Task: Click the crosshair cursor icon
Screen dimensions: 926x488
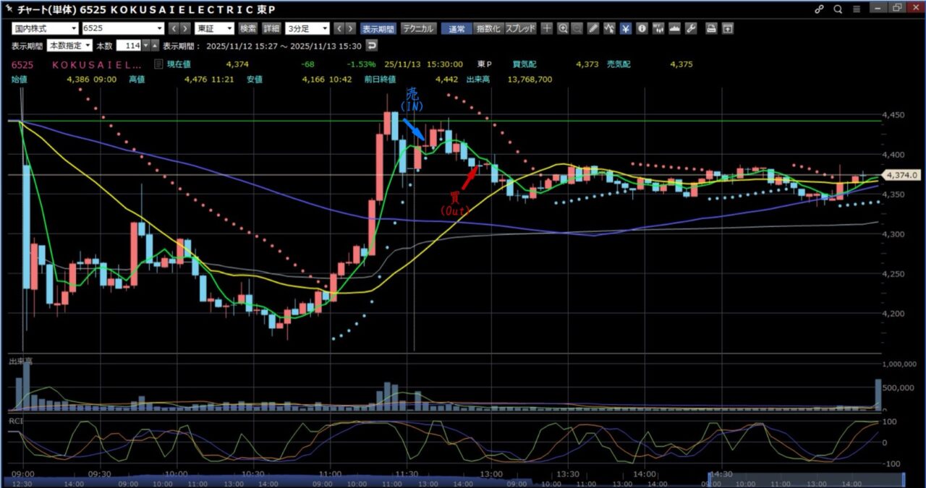Action: point(547,29)
